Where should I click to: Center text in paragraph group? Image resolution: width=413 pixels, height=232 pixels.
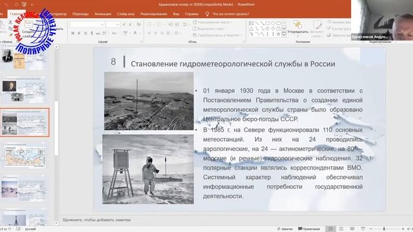point(156,33)
